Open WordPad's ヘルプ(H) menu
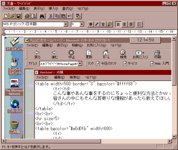178x150 pixels. pyautogui.click(x=82, y=9)
